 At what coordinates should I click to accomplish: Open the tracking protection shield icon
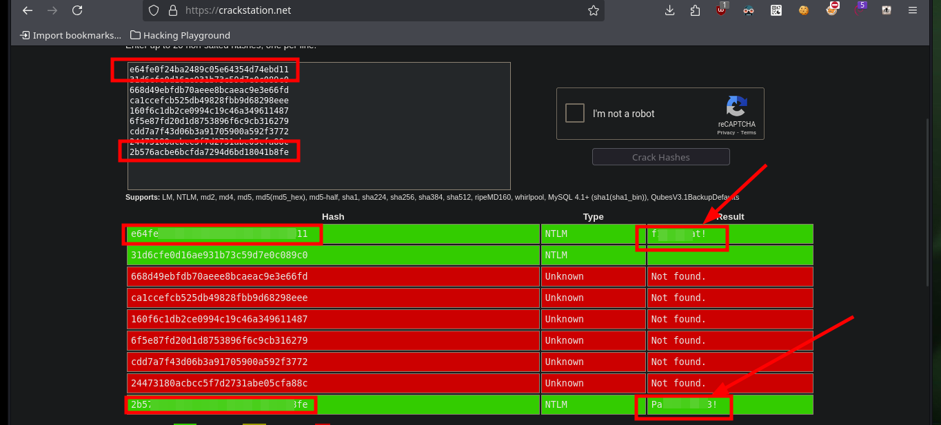(x=154, y=10)
